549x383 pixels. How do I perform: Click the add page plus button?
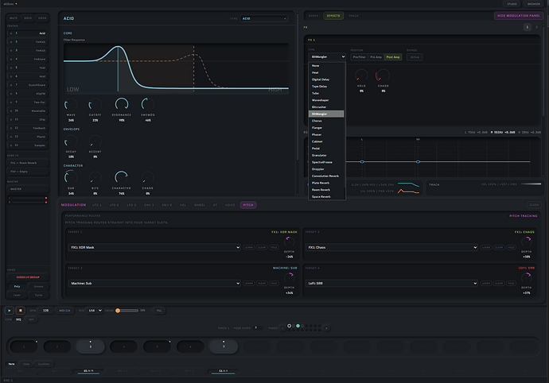click(x=326, y=328)
